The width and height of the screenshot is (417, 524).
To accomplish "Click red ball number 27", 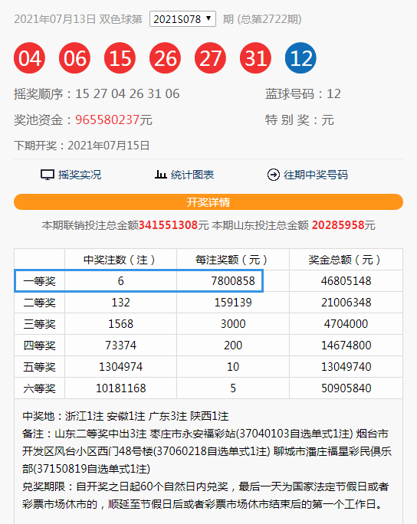I will (210, 58).
